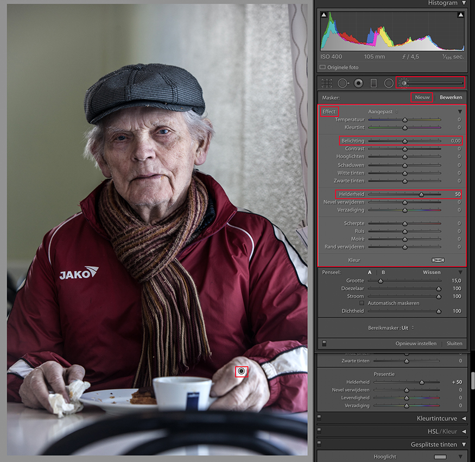Select the Crop overlay tool icon
This screenshot has height=462, width=475.
pyautogui.click(x=327, y=83)
